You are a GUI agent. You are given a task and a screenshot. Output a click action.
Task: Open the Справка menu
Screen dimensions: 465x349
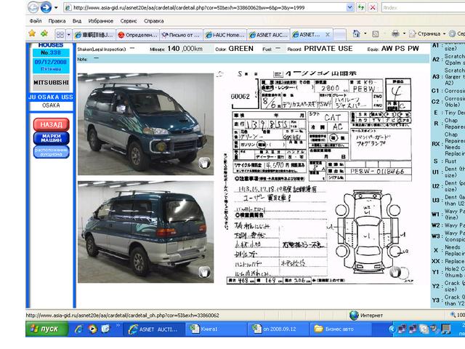tap(153, 21)
